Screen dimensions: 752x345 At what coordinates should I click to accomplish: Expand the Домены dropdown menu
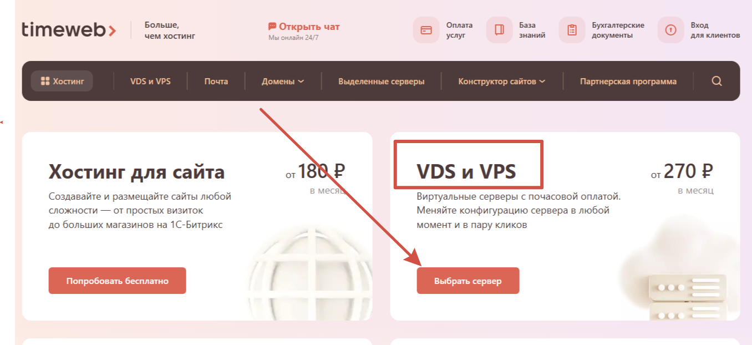(x=283, y=81)
